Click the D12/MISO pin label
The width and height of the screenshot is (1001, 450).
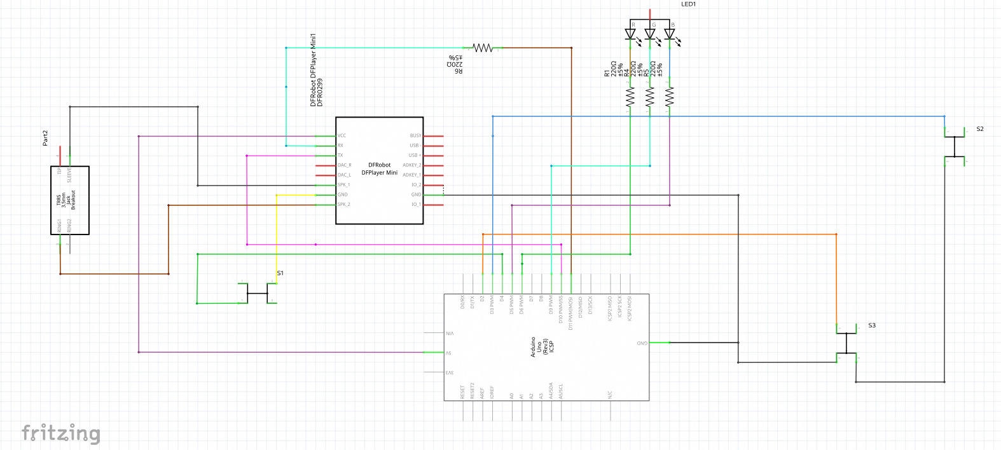point(581,306)
